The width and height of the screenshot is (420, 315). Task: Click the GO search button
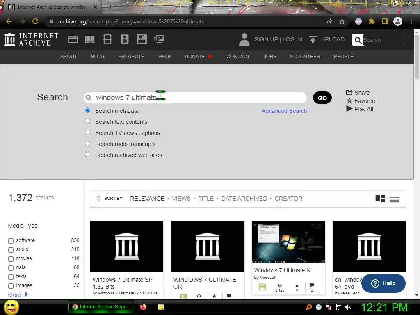[322, 98]
